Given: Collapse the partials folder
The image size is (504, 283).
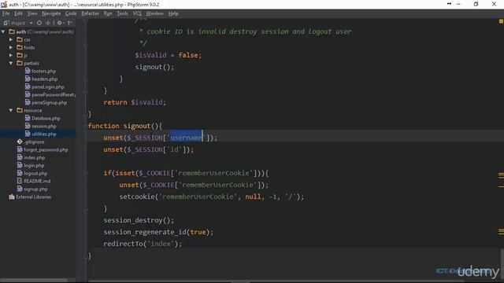Looking at the screenshot, I should click(x=11, y=63).
